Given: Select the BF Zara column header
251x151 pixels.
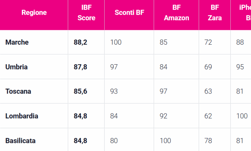Looking at the screenshot, I should [x=215, y=13].
